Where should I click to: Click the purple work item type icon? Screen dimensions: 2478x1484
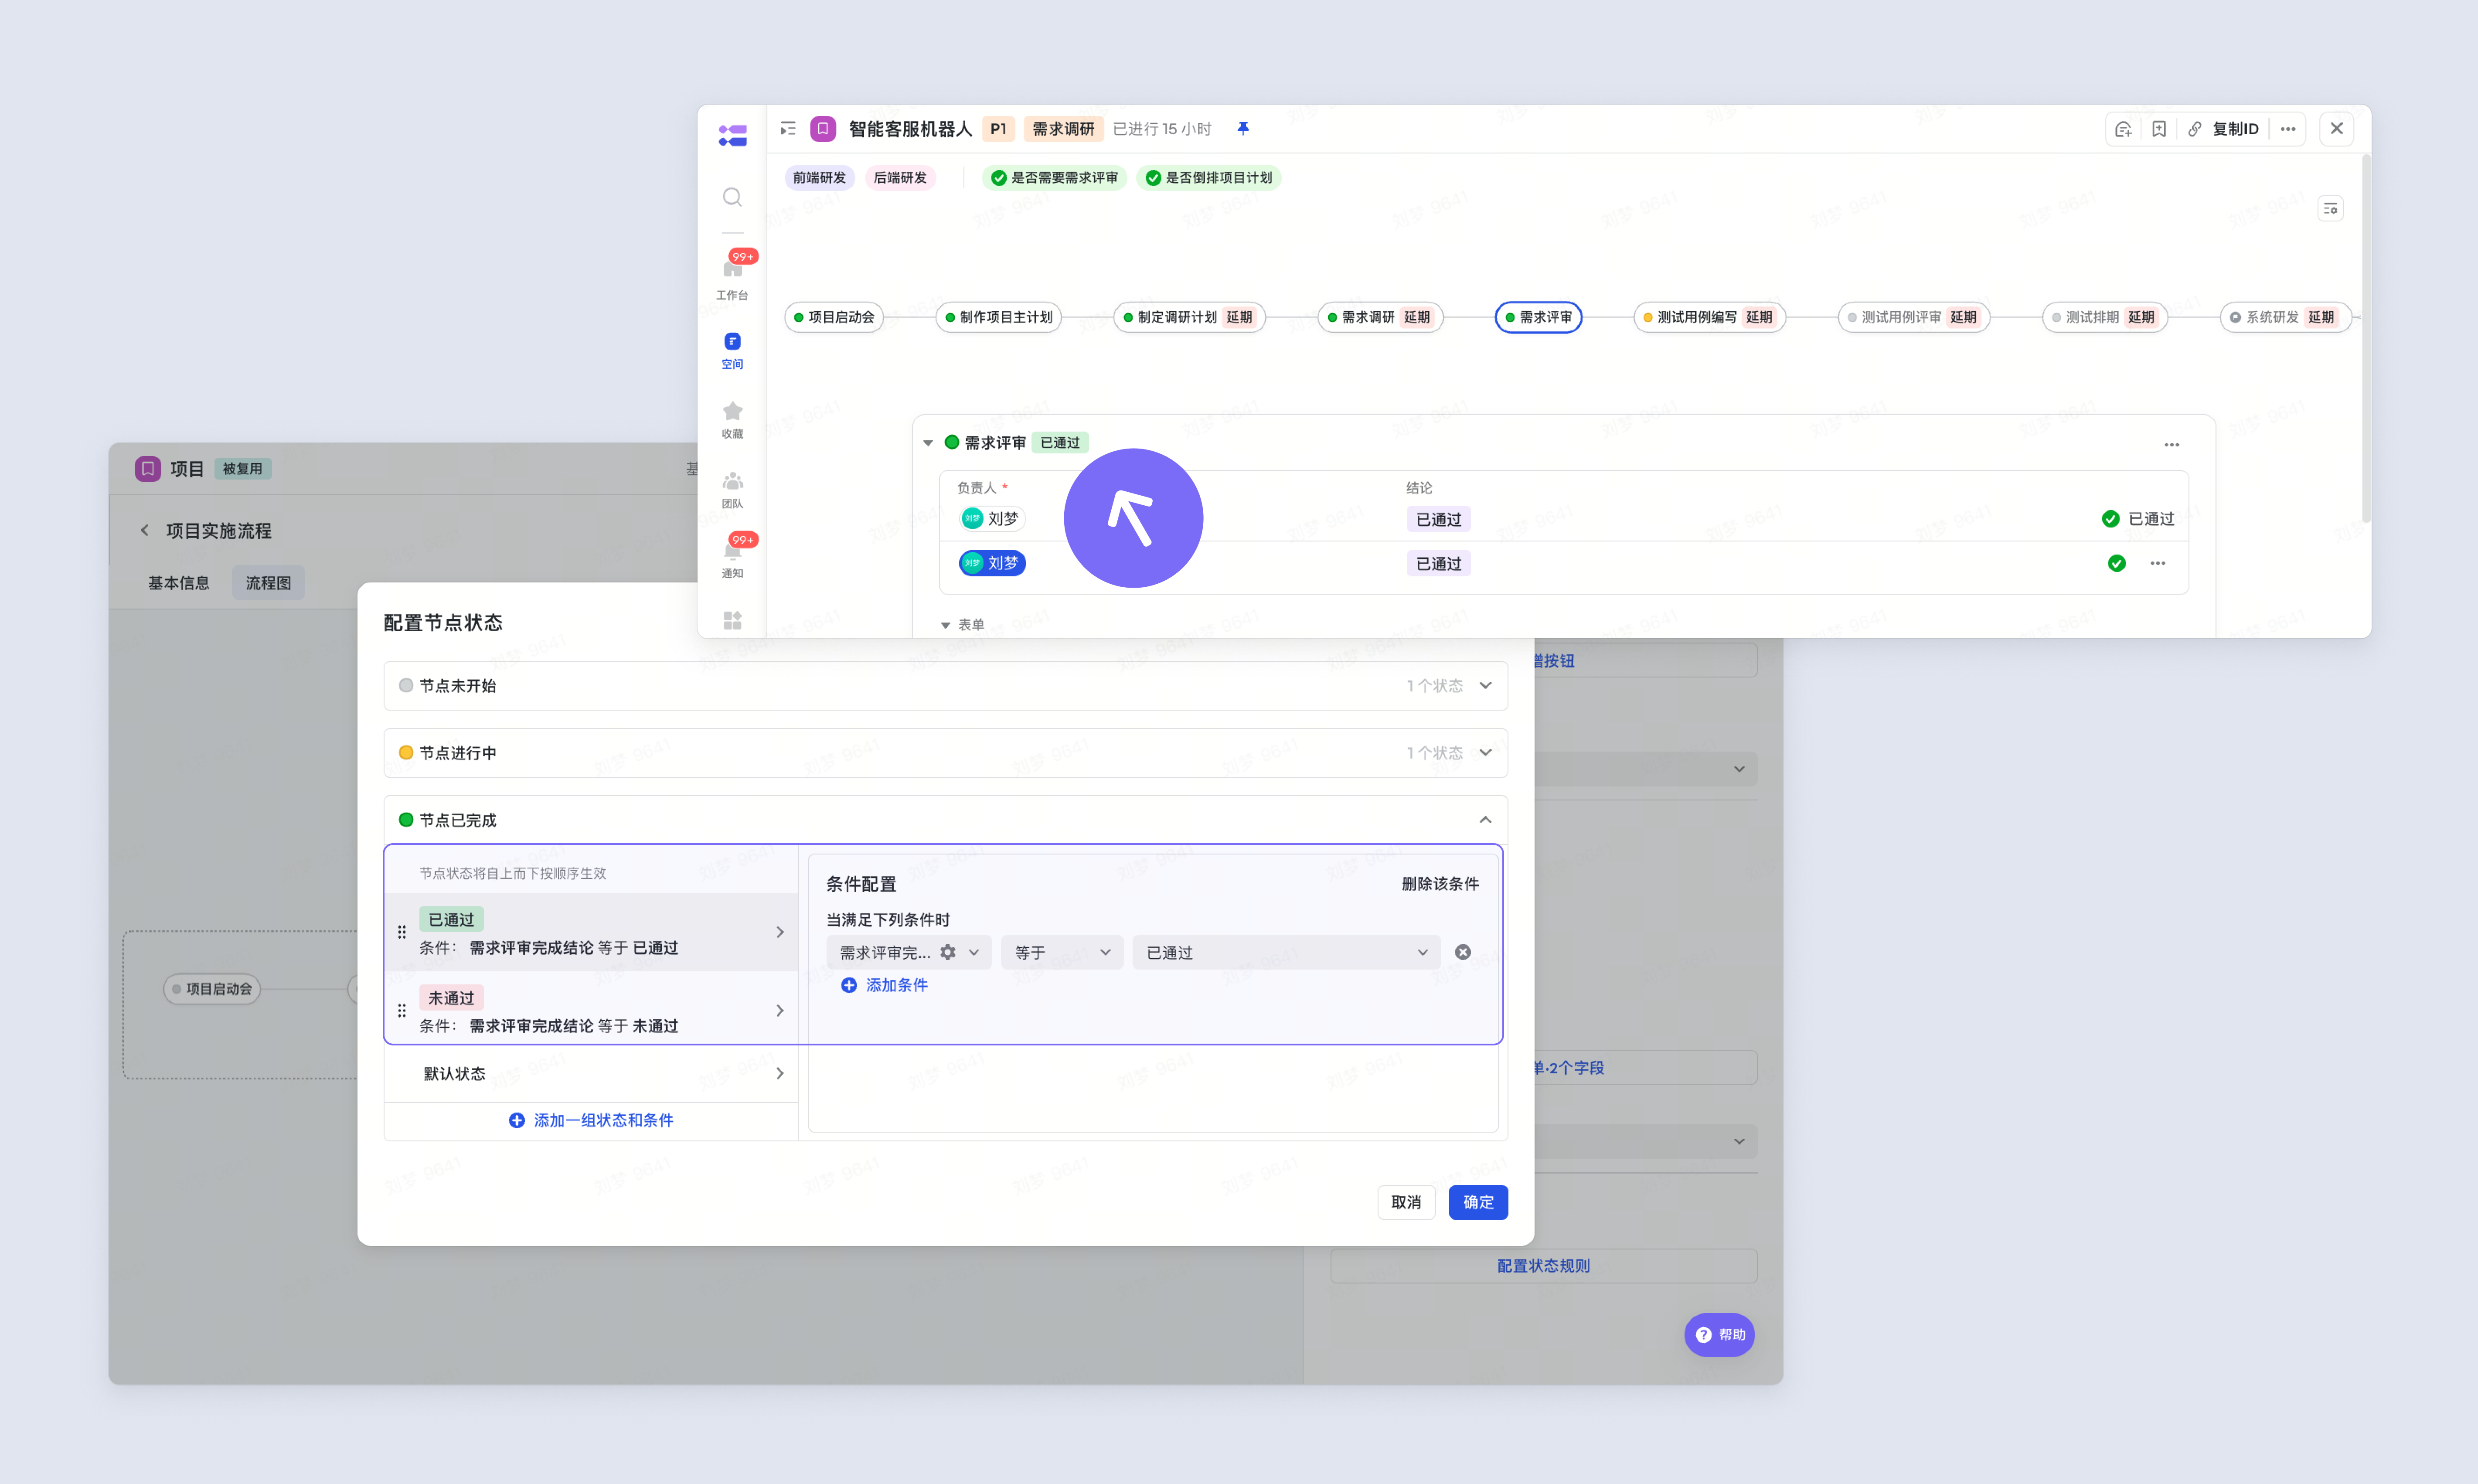823,129
